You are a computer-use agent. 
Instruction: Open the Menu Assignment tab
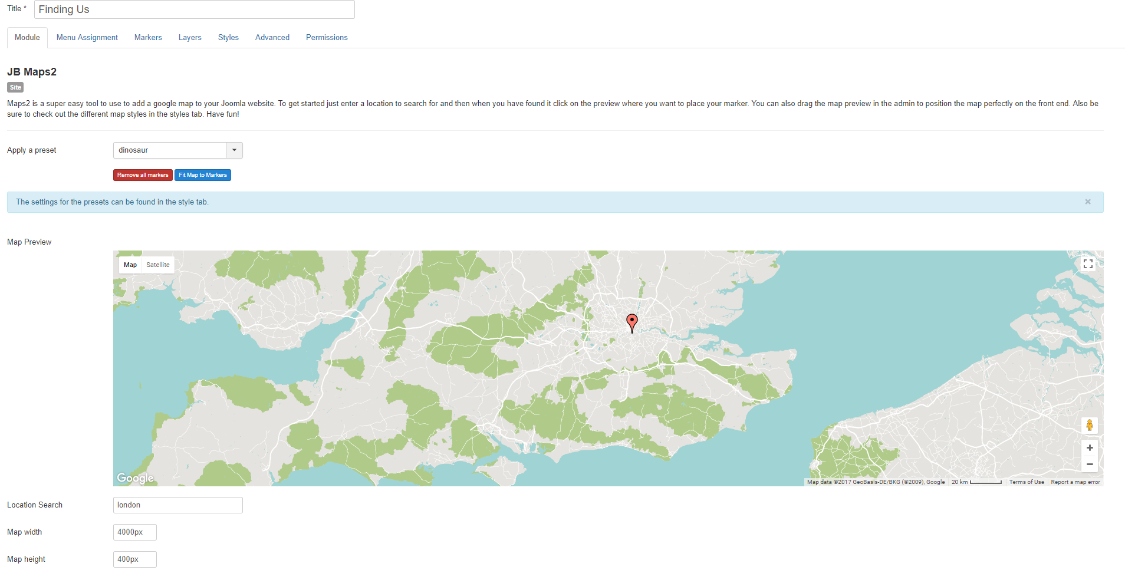coord(87,37)
